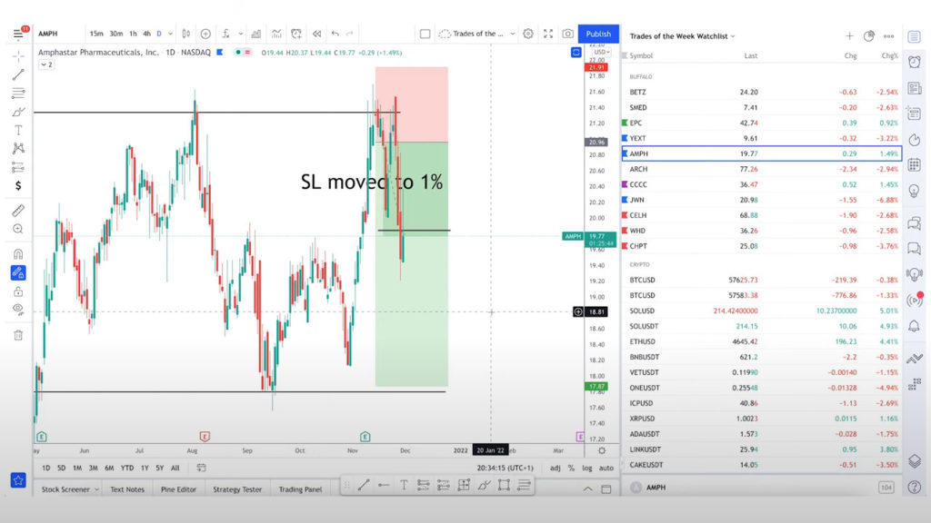Take a chart snapshot with the camera icon
Screen dimensions: 931x523
coord(567,34)
